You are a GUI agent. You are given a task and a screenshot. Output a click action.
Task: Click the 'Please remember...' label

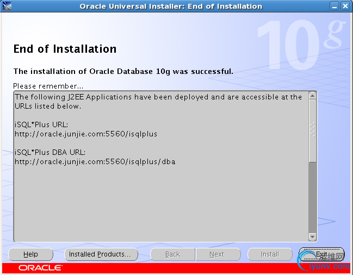pos(48,86)
